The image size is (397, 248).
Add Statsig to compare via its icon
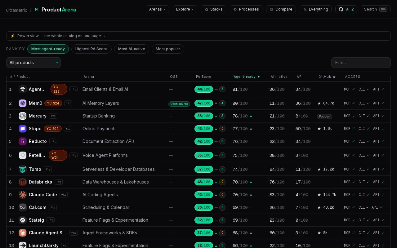point(51,220)
